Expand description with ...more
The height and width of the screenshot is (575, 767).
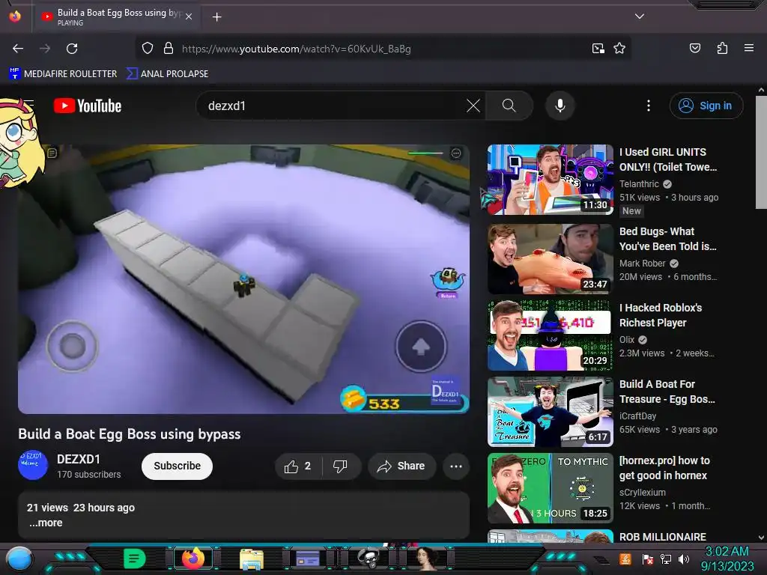point(46,523)
